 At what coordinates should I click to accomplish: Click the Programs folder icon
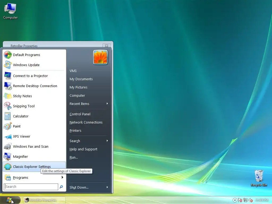[8, 177]
